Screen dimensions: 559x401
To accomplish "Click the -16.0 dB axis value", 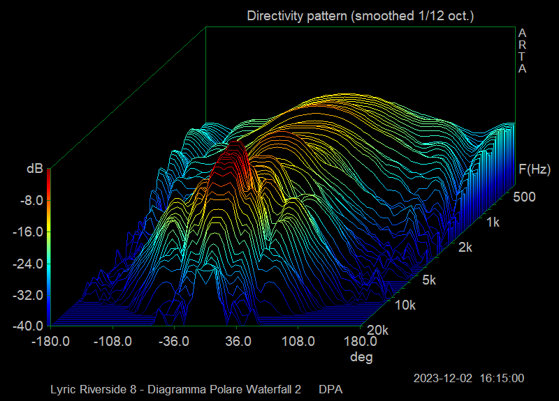I will pyautogui.click(x=28, y=232).
